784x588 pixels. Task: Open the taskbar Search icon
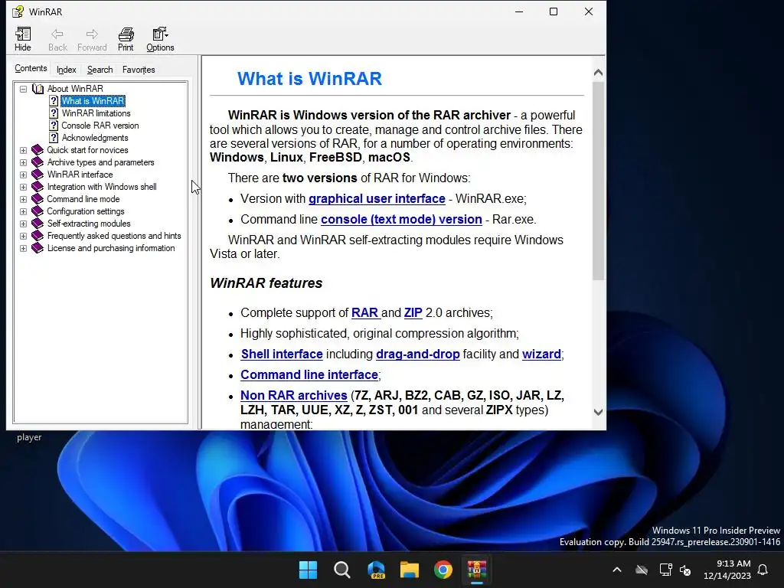point(342,570)
